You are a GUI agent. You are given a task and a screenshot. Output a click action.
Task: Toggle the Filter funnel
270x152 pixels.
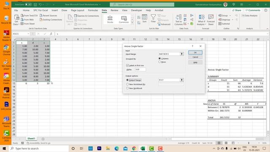[x=153, y=19]
